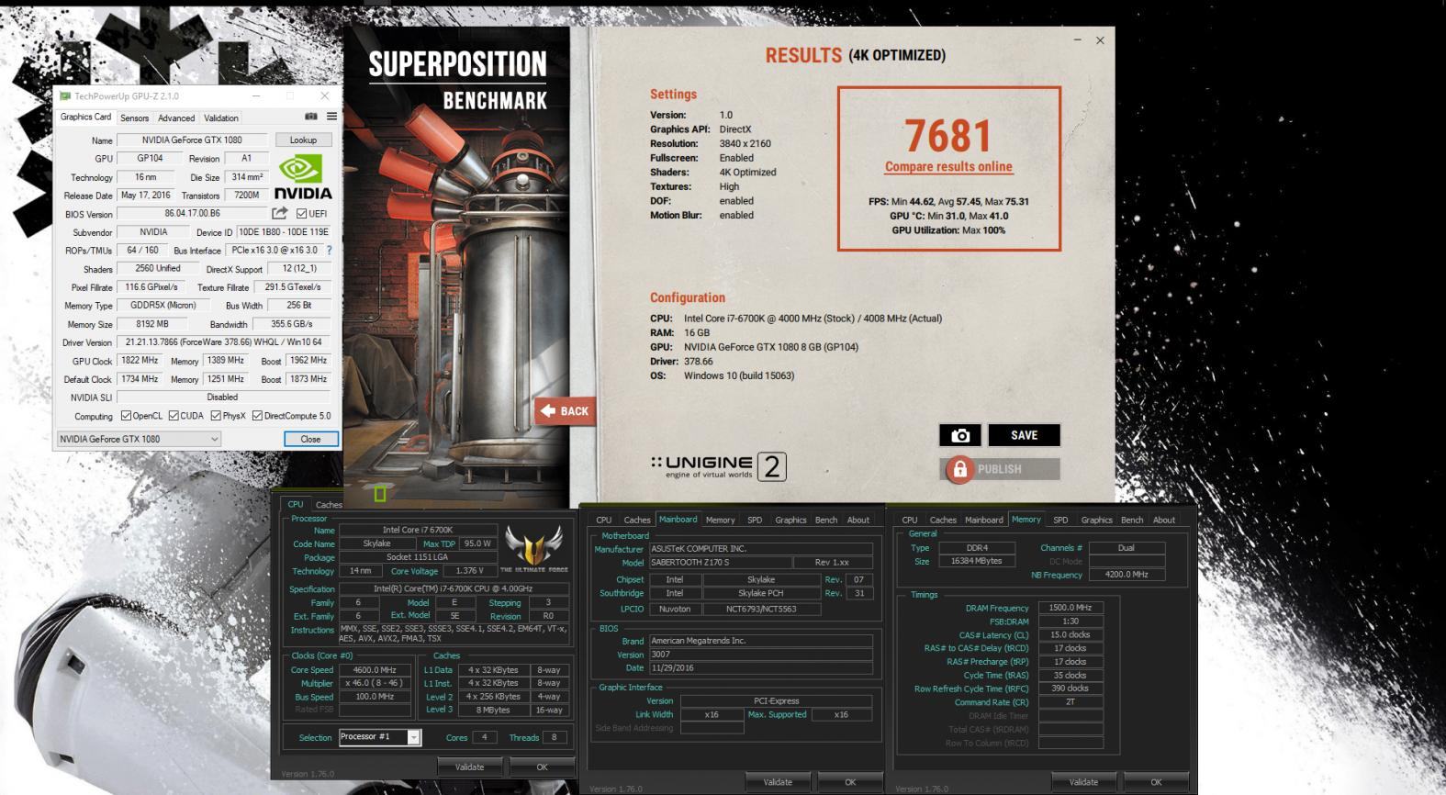Toggle the DirectCompute 5.0 checkbox
Viewport: 1446px width, 795px height.
click(257, 416)
